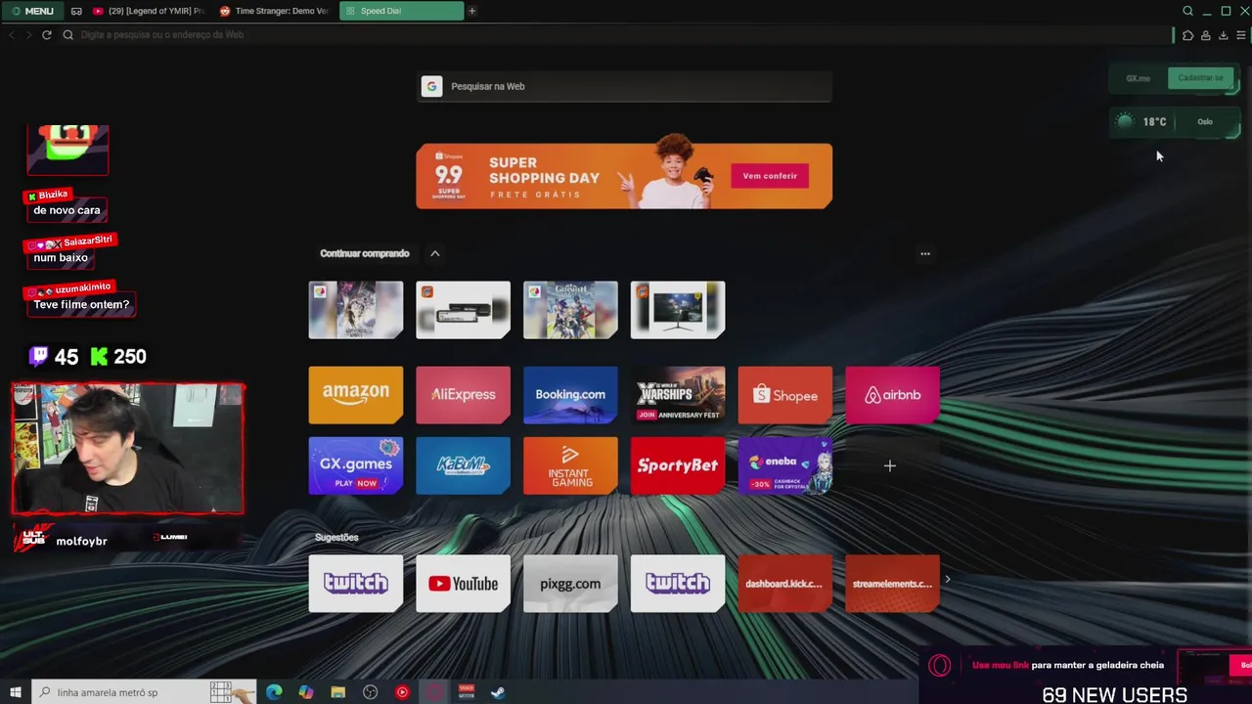This screenshot has height=704, width=1252.
Task: Focus the Pesquisar na Web search box
Action: tap(624, 86)
